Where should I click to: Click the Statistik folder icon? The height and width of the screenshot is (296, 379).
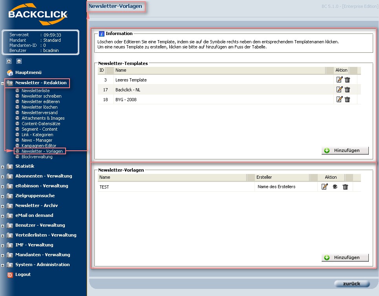[10, 166]
